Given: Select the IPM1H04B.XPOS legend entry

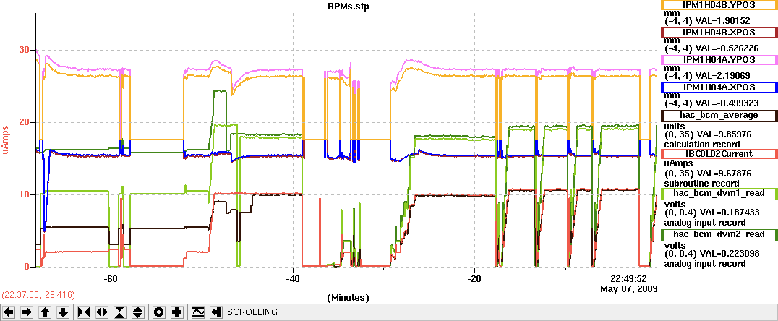Looking at the screenshot, I should (x=719, y=33).
